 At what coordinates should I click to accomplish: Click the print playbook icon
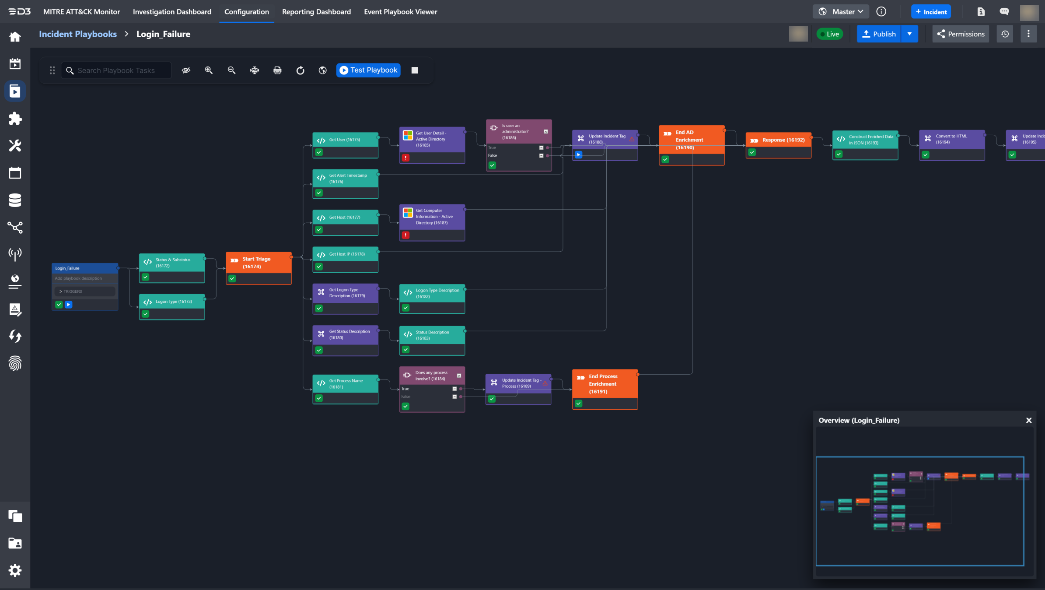277,70
